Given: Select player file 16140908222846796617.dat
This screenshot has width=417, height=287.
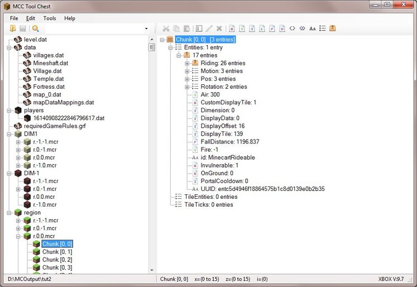Looking at the screenshot, I should pyautogui.click(x=69, y=118).
